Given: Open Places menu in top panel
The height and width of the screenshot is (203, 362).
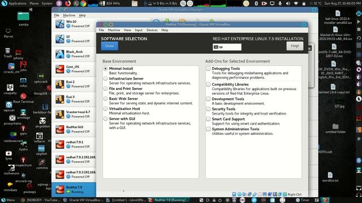Looking at the screenshot, I should (34, 3).
